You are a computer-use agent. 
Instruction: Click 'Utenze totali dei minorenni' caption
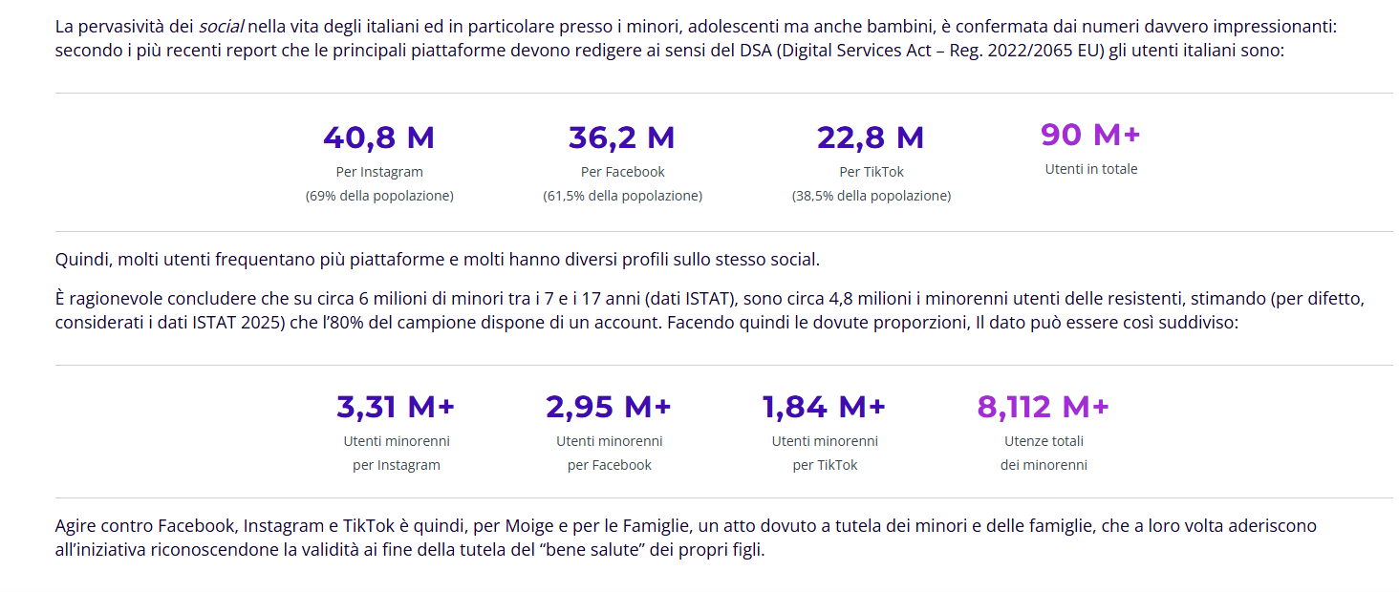click(x=1043, y=453)
